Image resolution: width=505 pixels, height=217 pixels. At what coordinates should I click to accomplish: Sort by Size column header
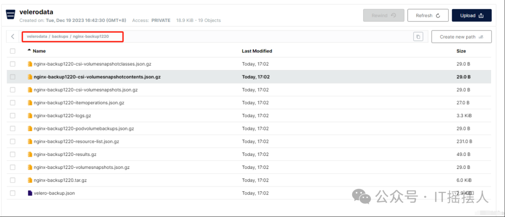click(x=461, y=51)
